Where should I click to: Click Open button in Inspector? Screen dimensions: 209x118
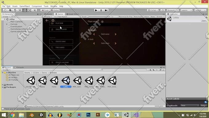204,21
